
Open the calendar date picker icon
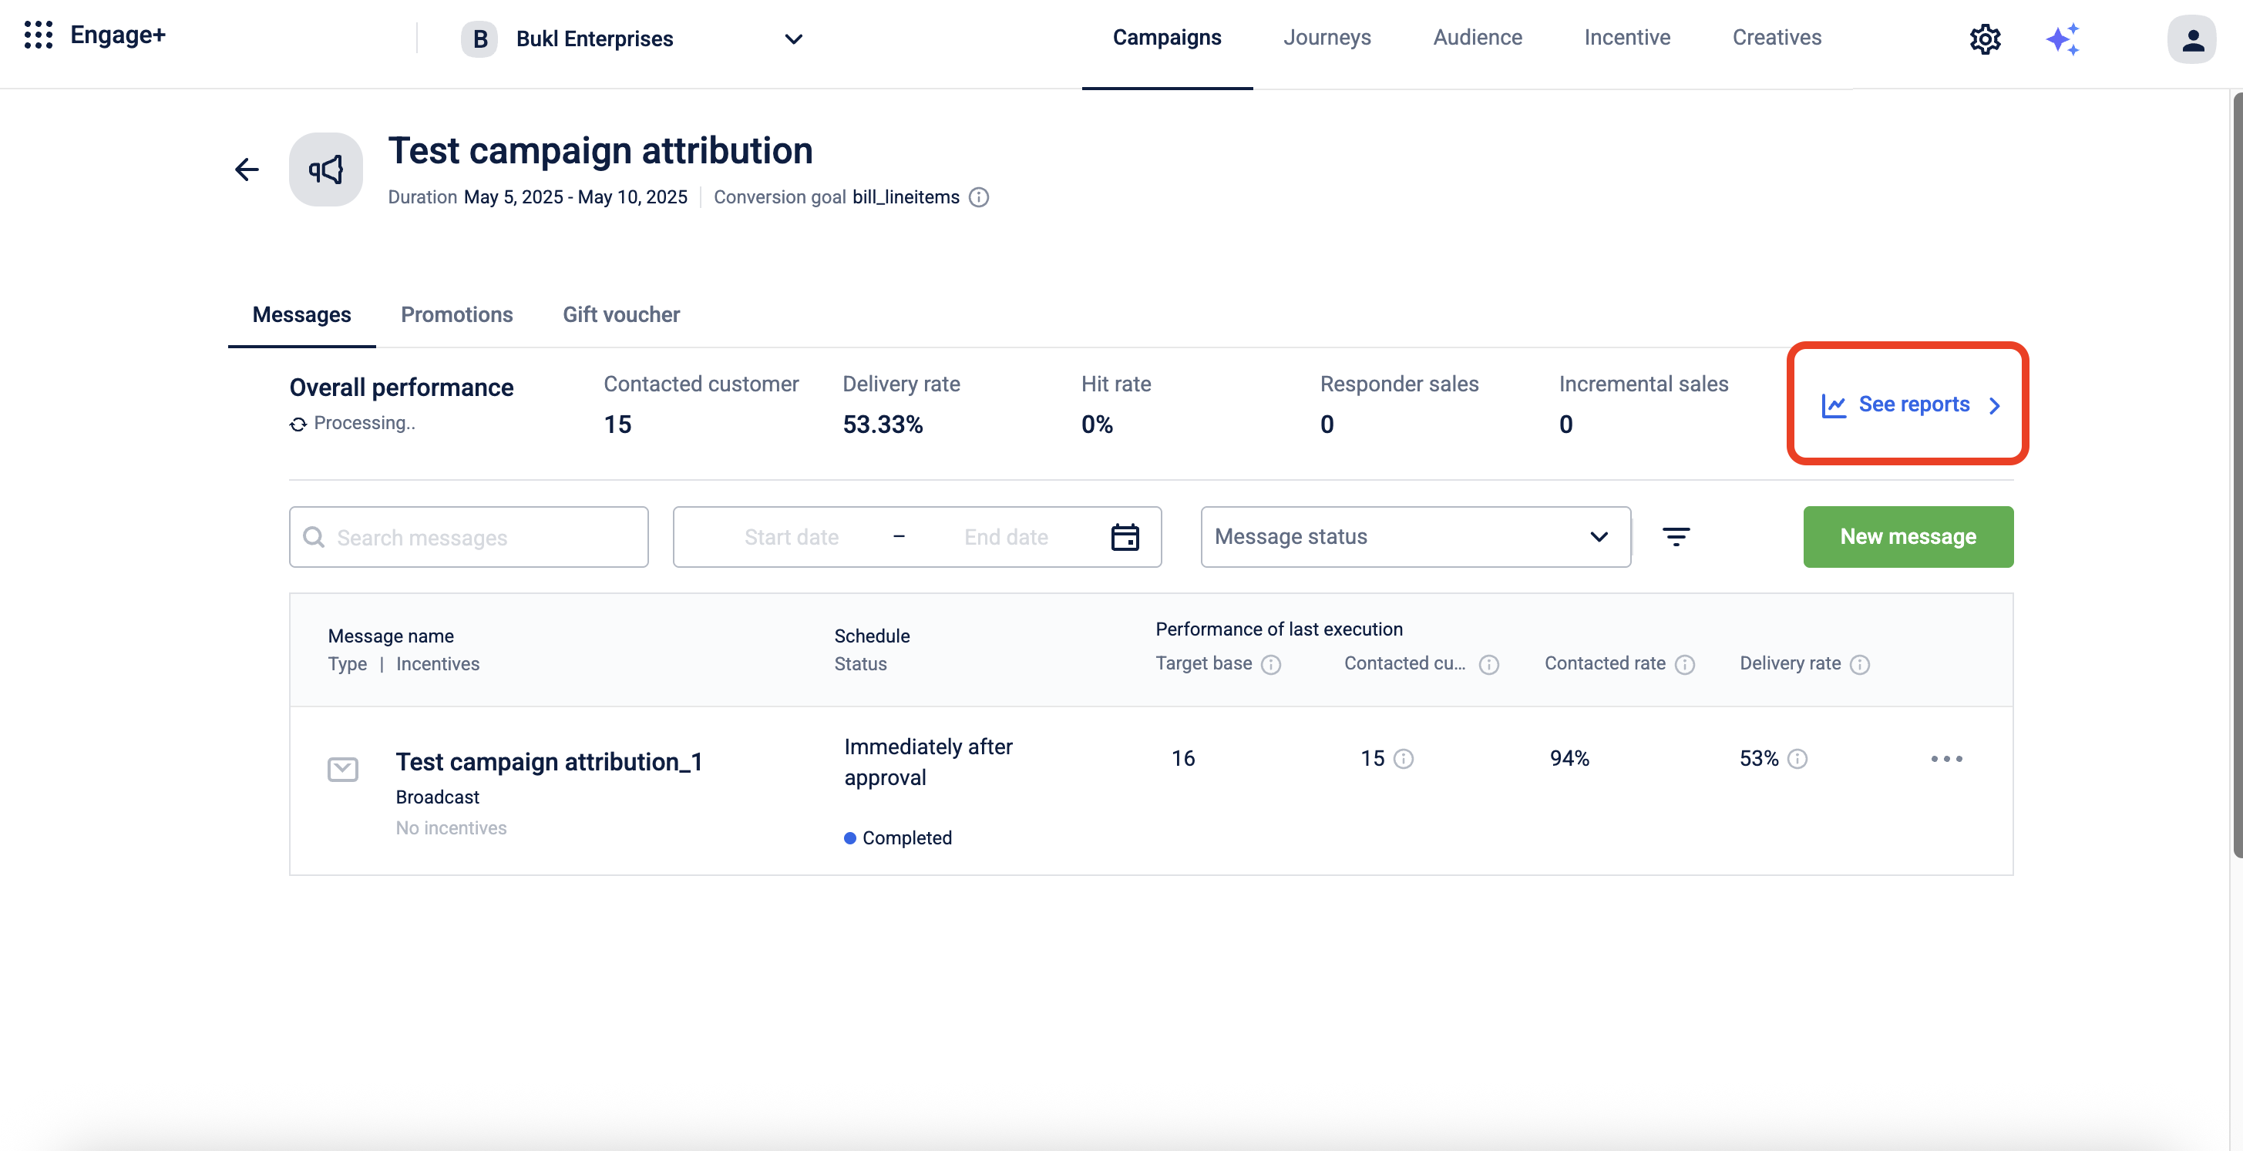pyautogui.click(x=1124, y=537)
